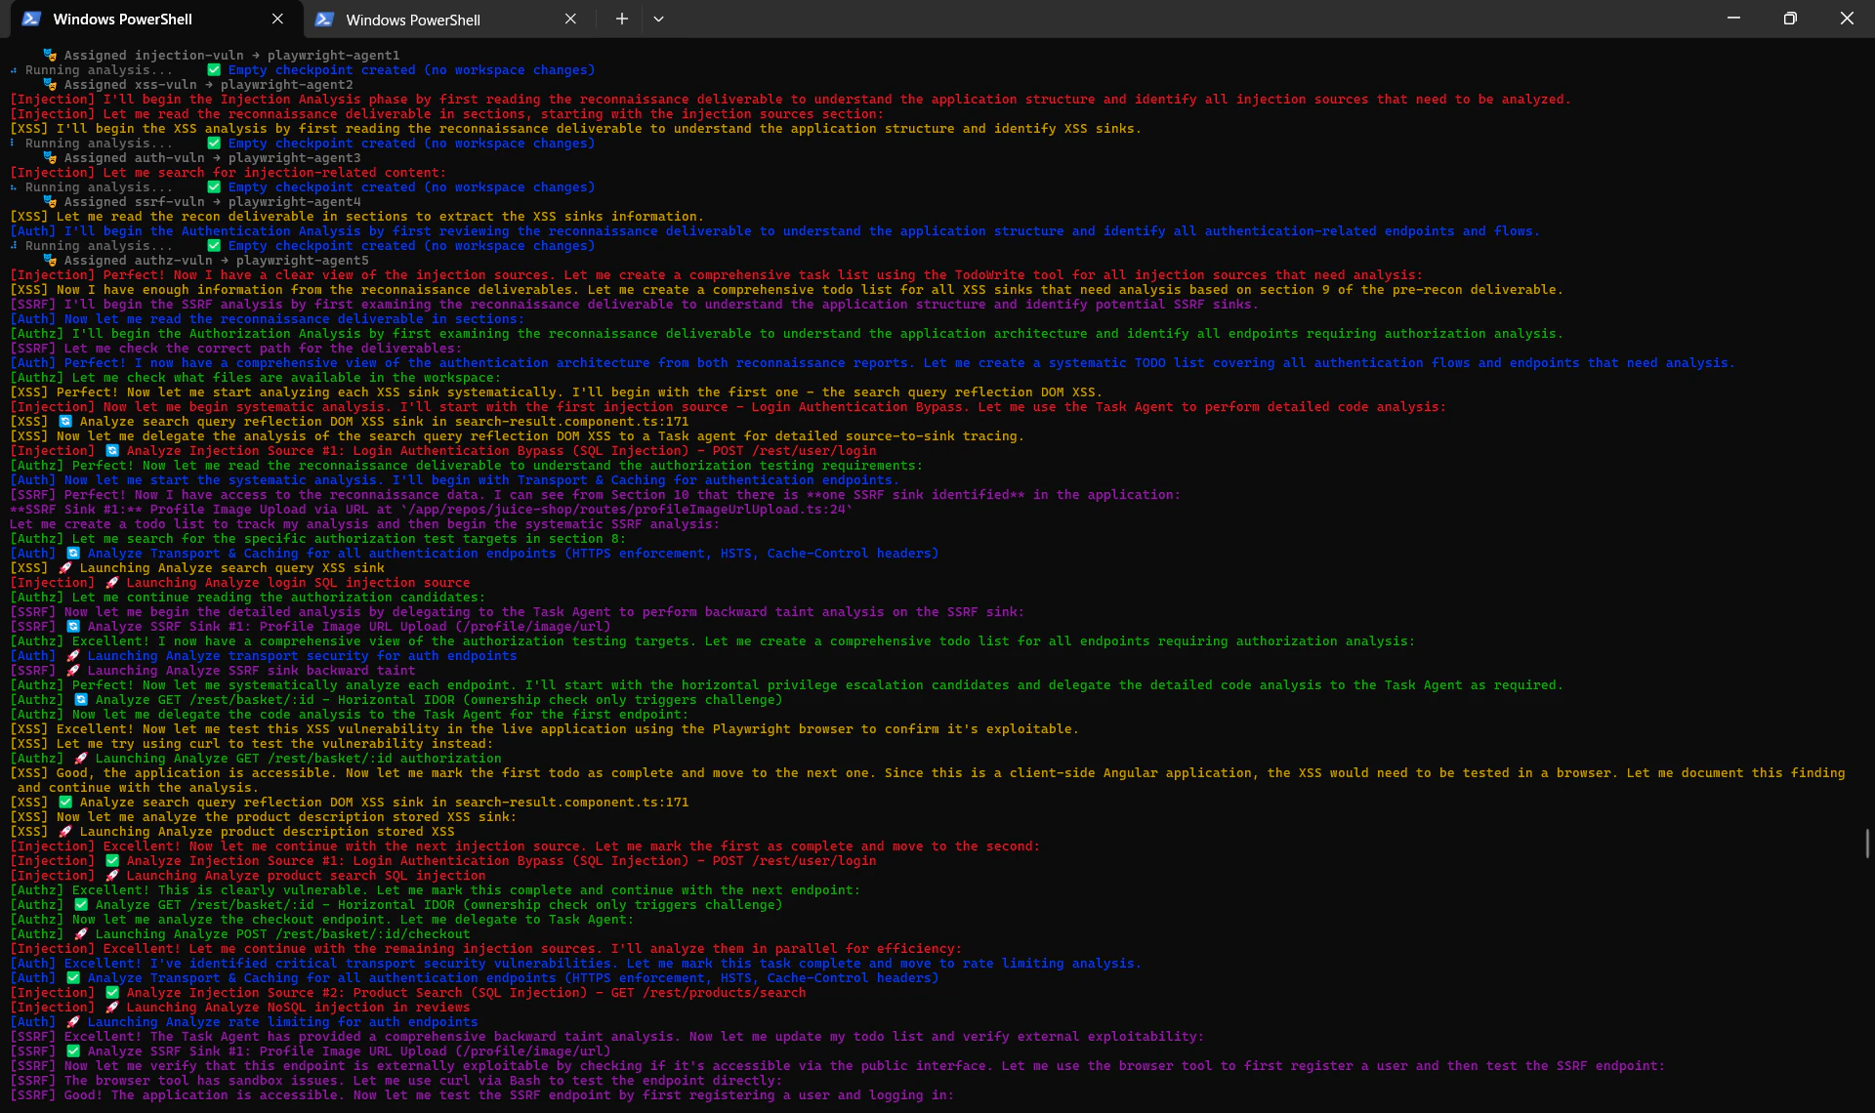Click "[Authz] Now let me analyze the checkout endpoint"
1875x1113 pixels.
tap(321, 920)
